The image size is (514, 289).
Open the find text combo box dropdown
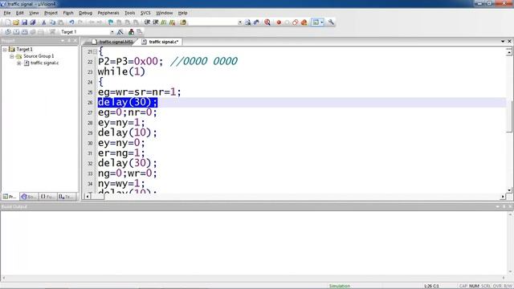pyautogui.click(x=240, y=22)
